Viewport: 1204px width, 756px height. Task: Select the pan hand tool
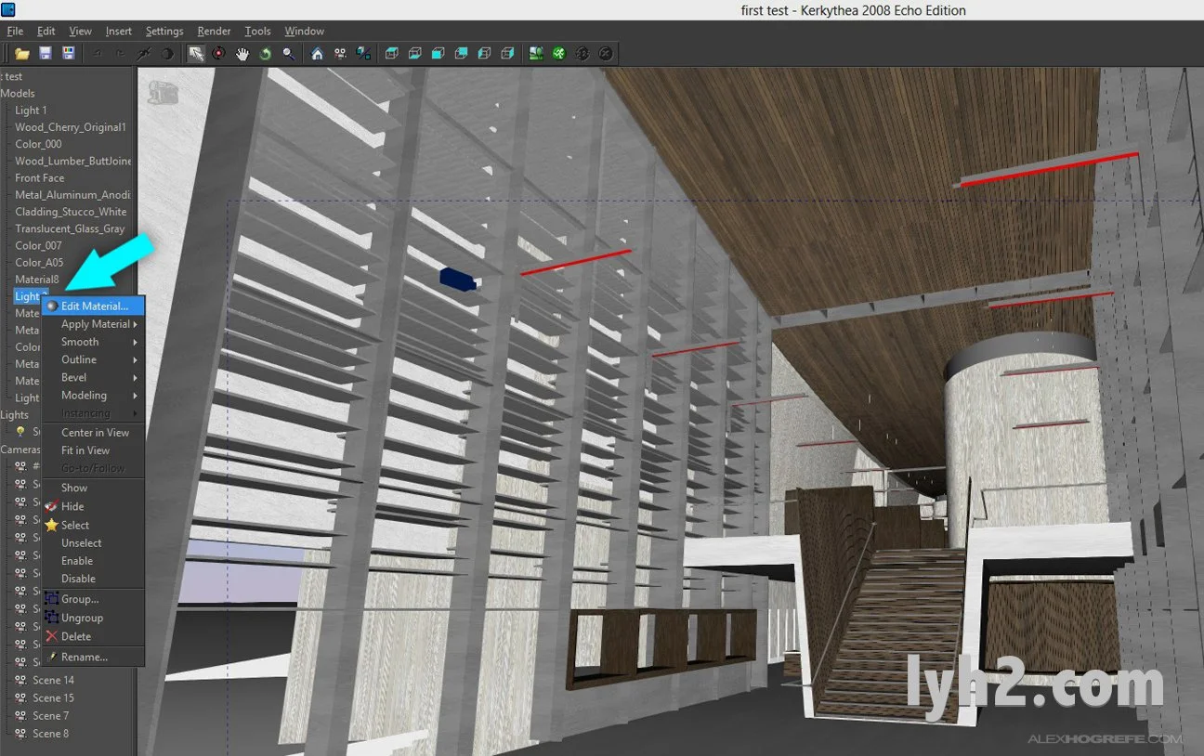243,54
